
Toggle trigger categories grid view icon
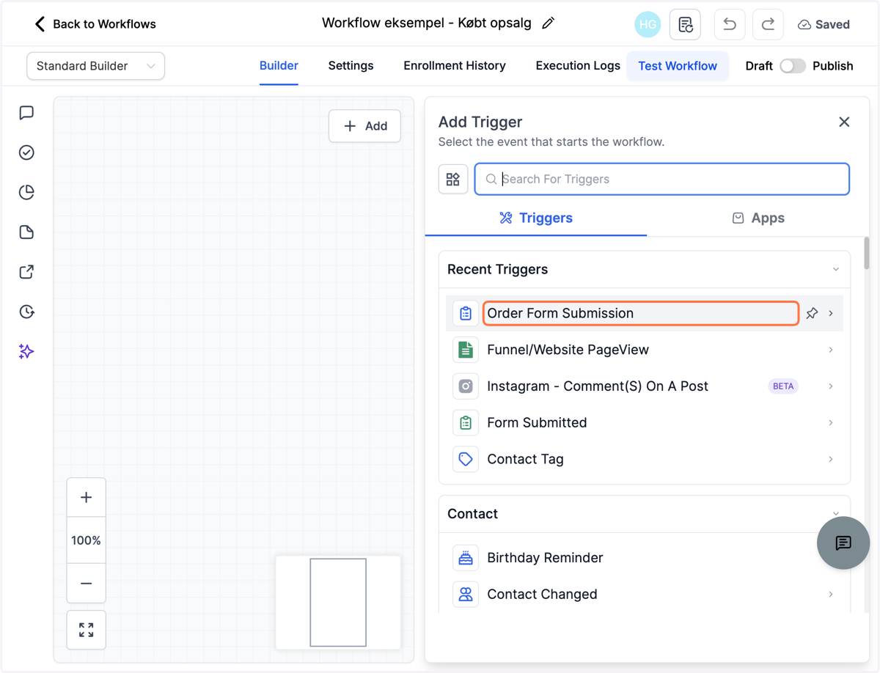point(453,179)
